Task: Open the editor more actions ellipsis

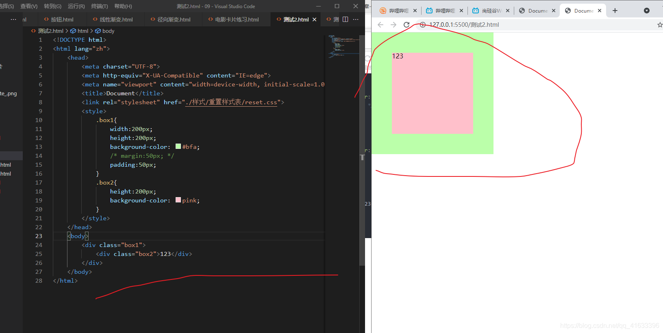Action: point(356,19)
